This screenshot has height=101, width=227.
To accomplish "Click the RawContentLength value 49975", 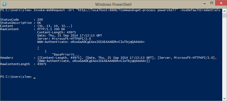I will (x=42, y=64).
